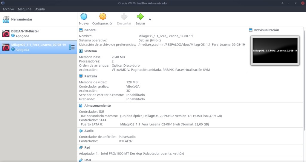Open the Archivo menu
The height and width of the screenshot is (162, 306).
(x=8, y=9)
